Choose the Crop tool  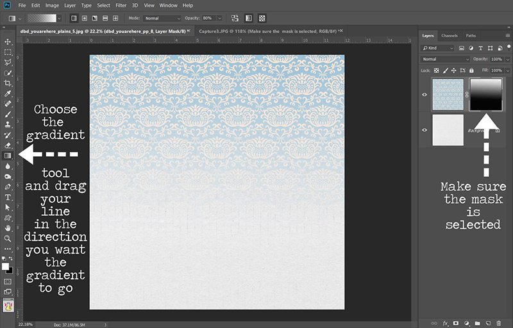click(8, 83)
